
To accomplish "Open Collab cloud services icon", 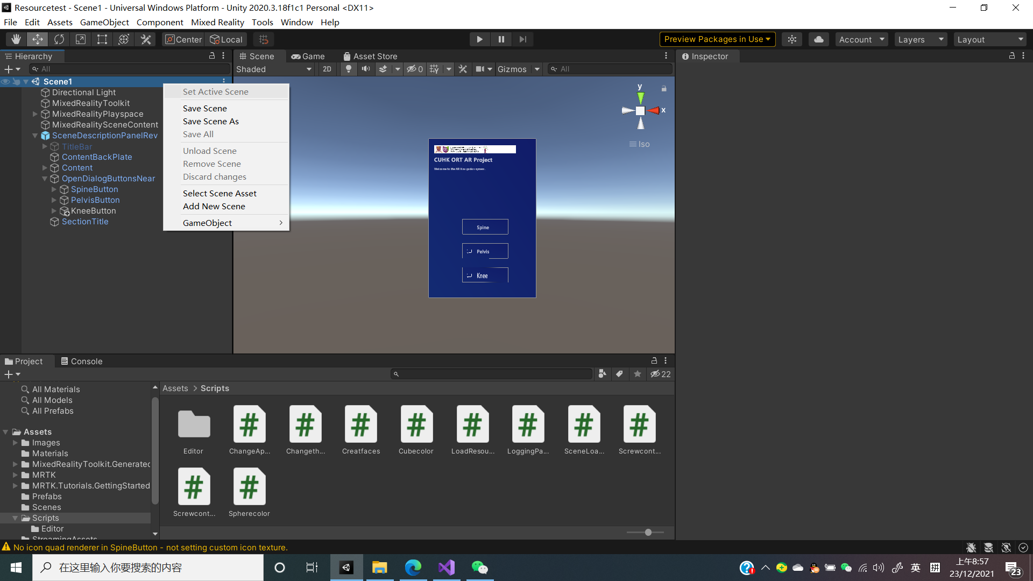I will 819,39.
